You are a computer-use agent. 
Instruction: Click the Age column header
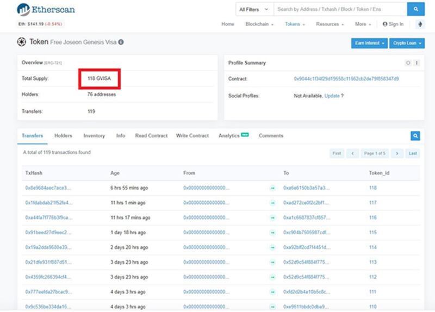click(115, 173)
